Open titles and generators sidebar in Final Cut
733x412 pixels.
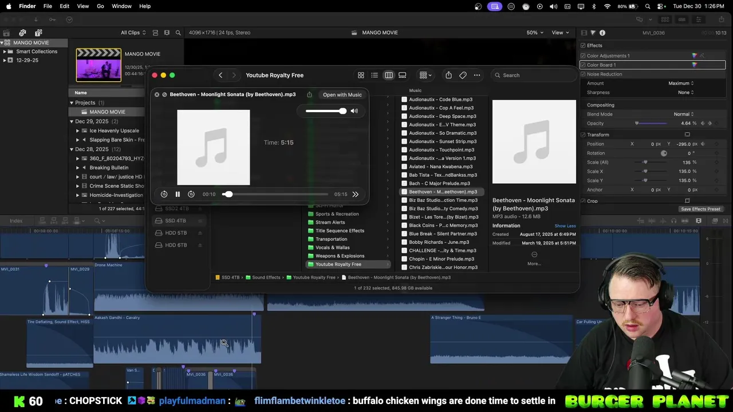point(37,33)
